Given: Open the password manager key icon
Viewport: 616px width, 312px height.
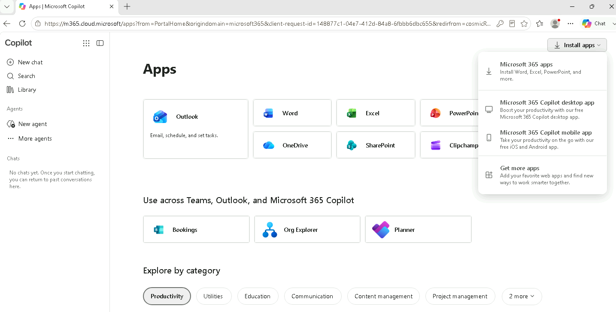Looking at the screenshot, I should point(500,24).
